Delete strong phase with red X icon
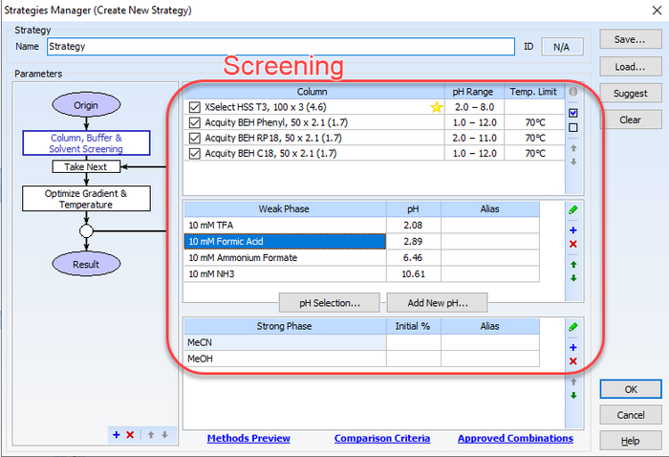The height and width of the screenshot is (457, 669). pos(573,361)
